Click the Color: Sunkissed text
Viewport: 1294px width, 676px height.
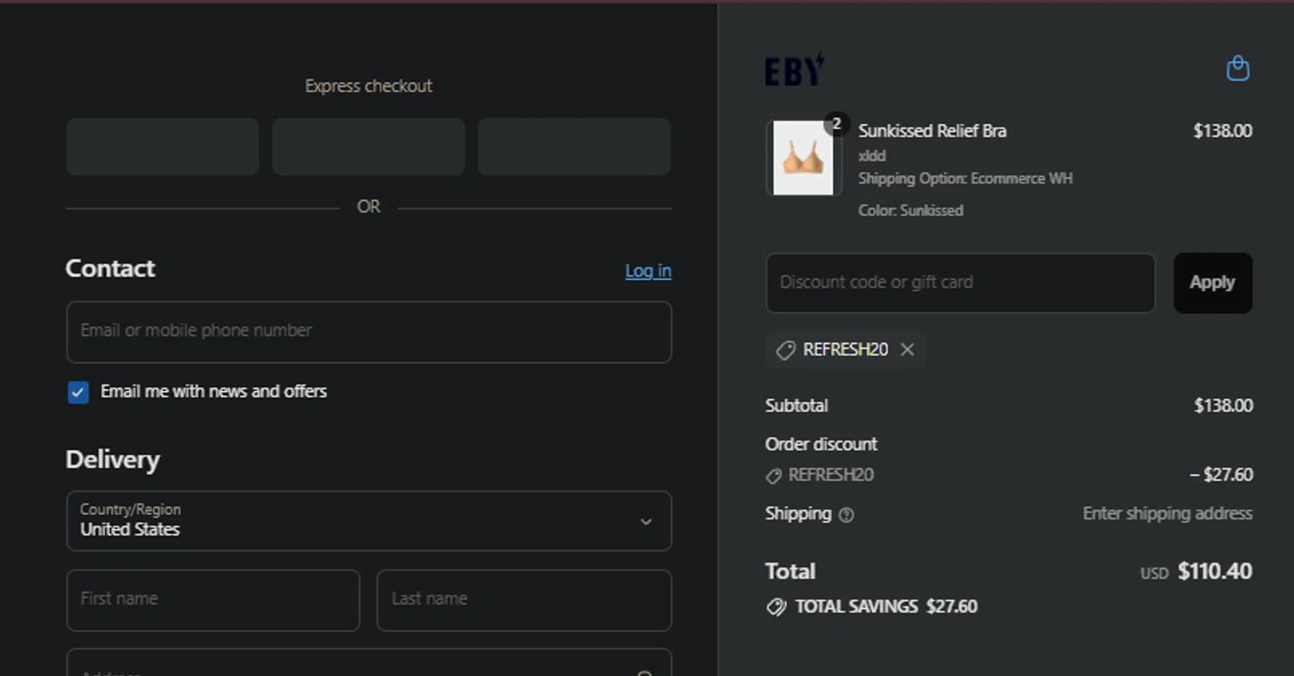pos(910,210)
